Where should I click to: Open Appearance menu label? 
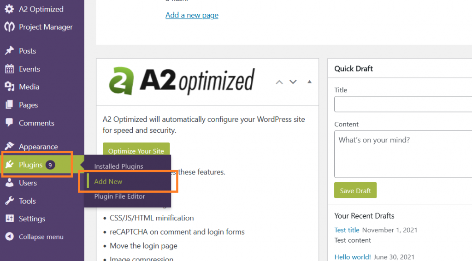pos(38,147)
